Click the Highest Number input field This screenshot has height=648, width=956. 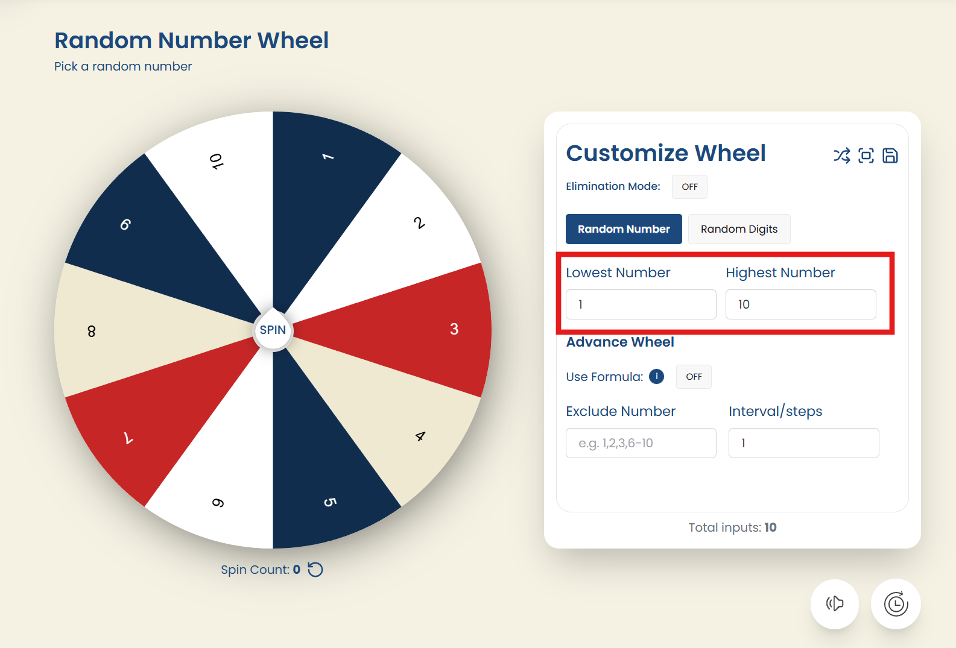coord(800,304)
